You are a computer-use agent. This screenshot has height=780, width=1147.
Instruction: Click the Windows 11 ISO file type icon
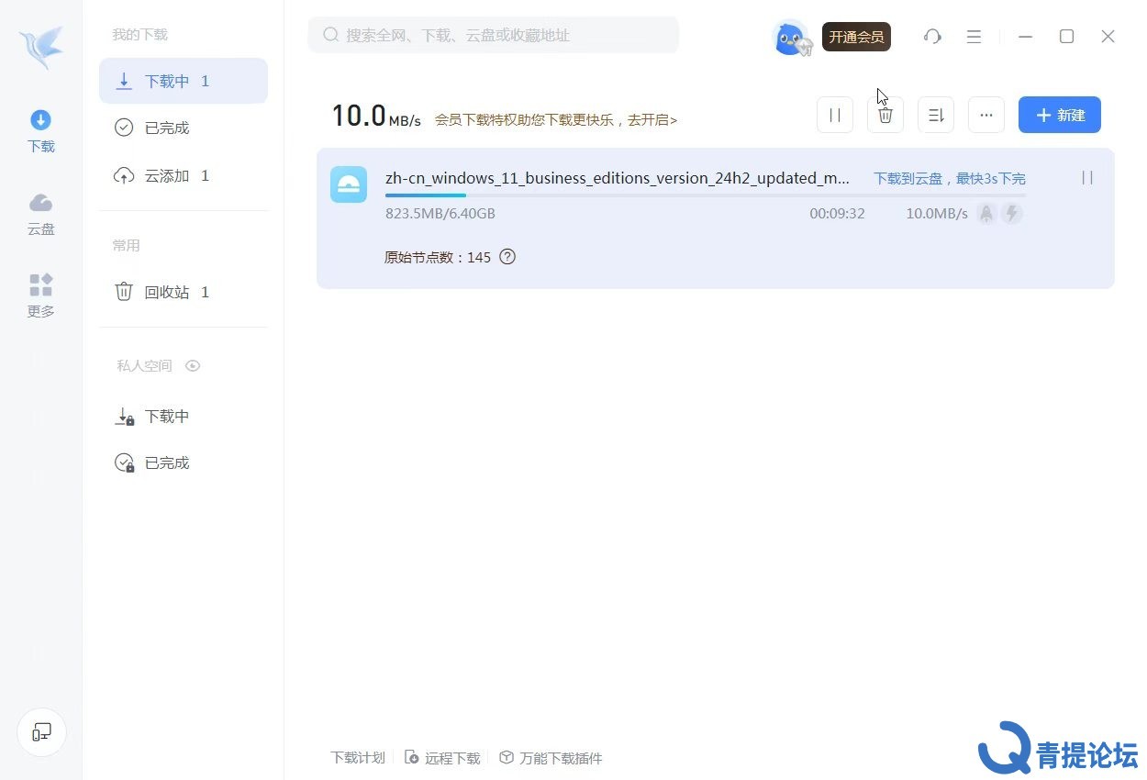click(x=349, y=184)
